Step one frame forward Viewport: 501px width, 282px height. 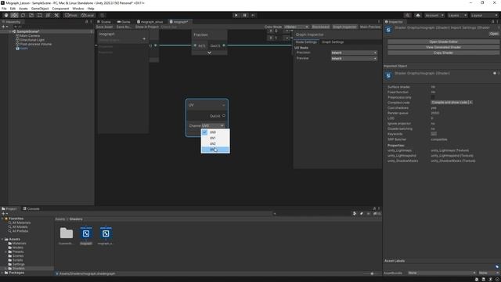tap(253, 16)
